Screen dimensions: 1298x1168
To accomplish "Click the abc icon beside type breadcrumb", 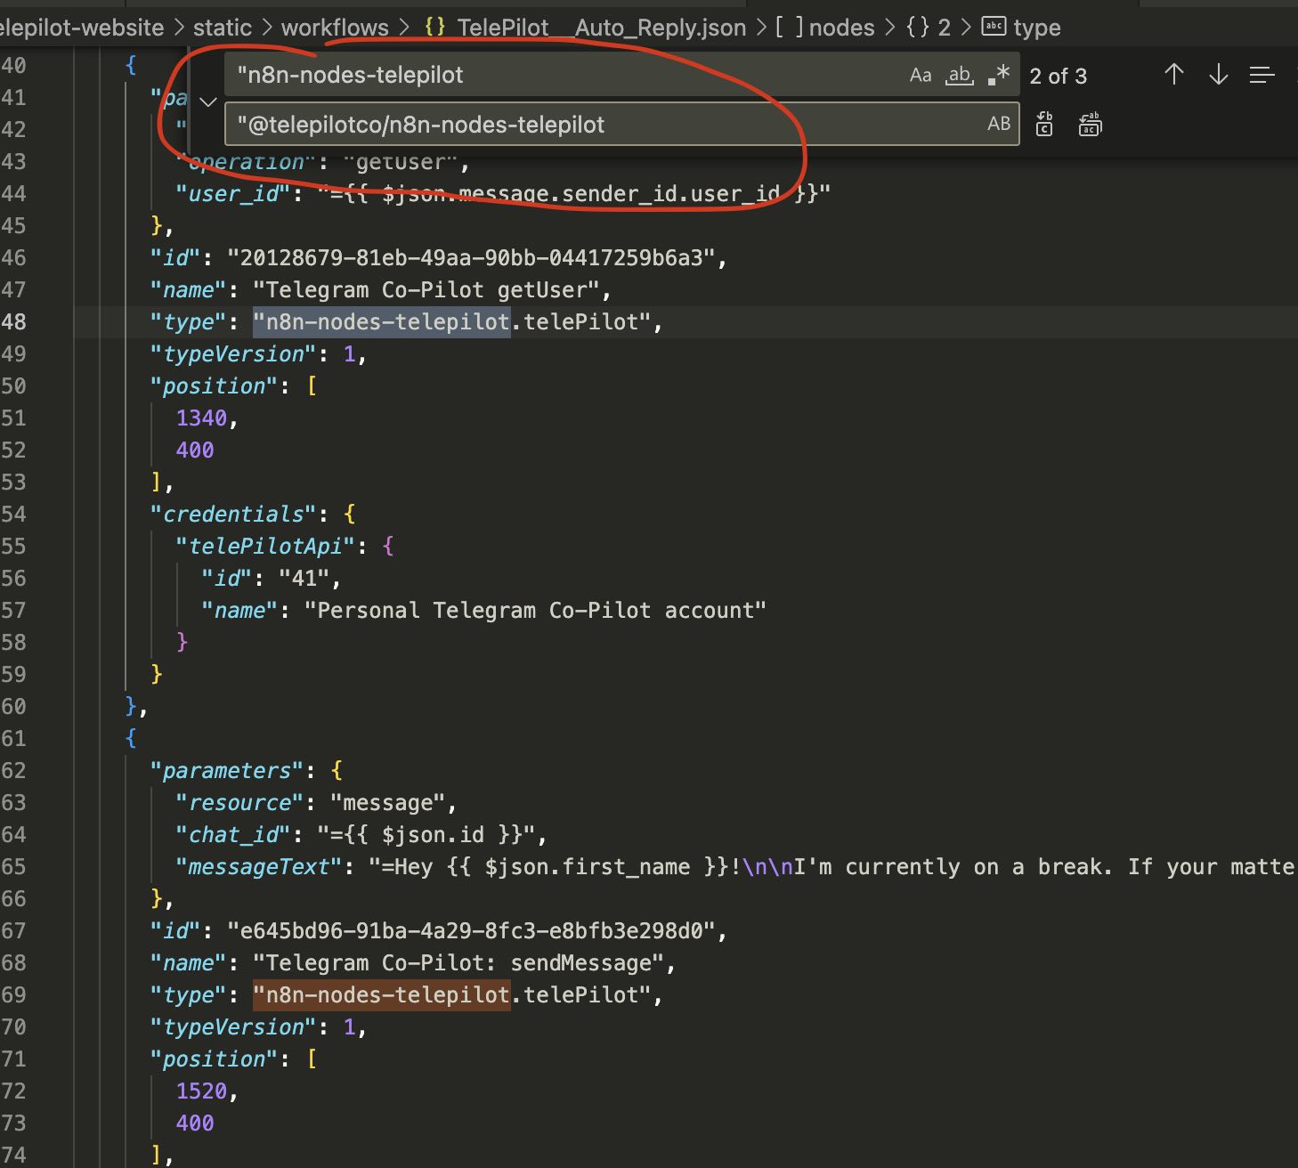I will (993, 27).
